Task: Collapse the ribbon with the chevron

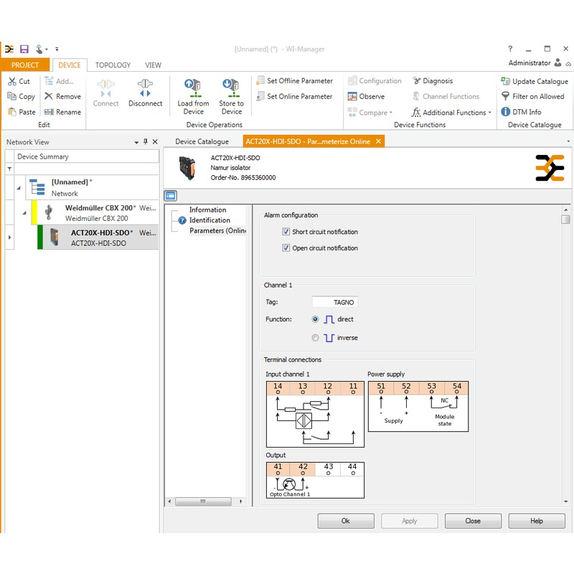Action: (568, 64)
